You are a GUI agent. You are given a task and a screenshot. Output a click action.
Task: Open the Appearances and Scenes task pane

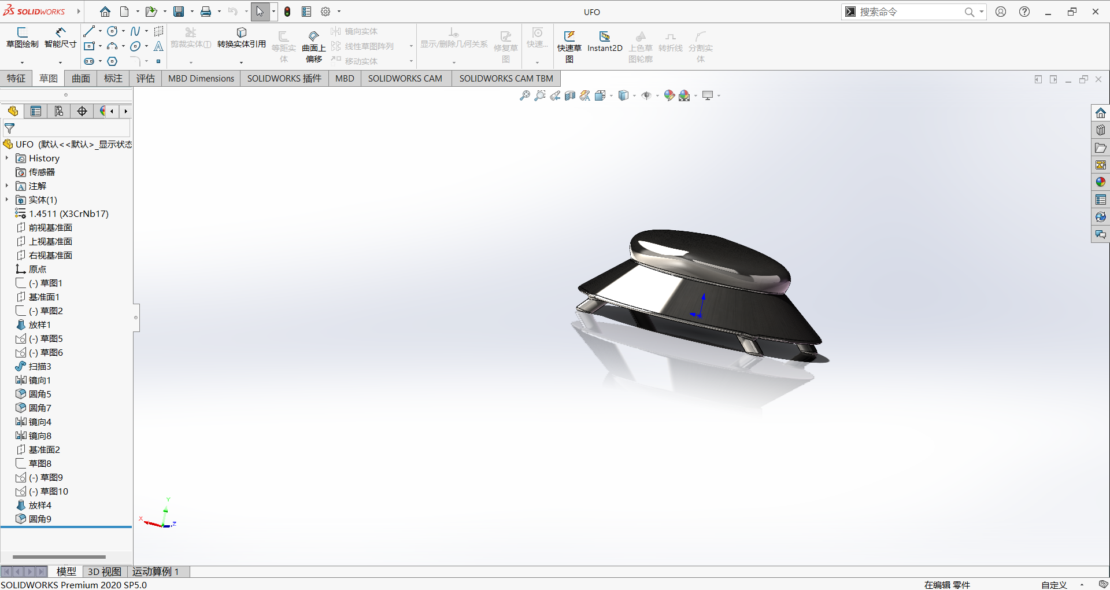(x=1100, y=182)
